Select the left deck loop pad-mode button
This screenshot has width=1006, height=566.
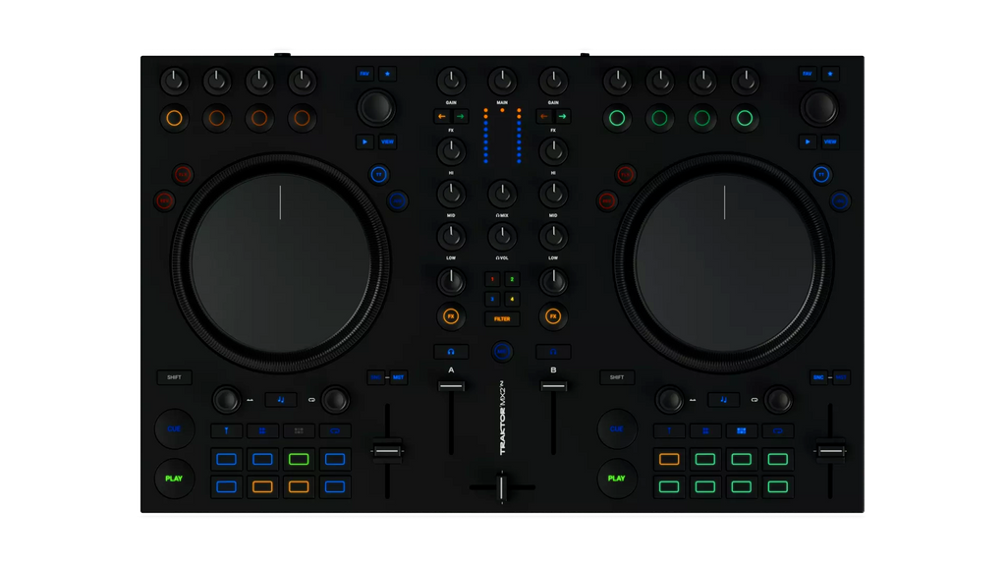(335, 430)
